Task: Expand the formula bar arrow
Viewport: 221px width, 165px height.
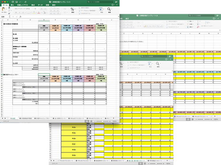Action: 118,17
